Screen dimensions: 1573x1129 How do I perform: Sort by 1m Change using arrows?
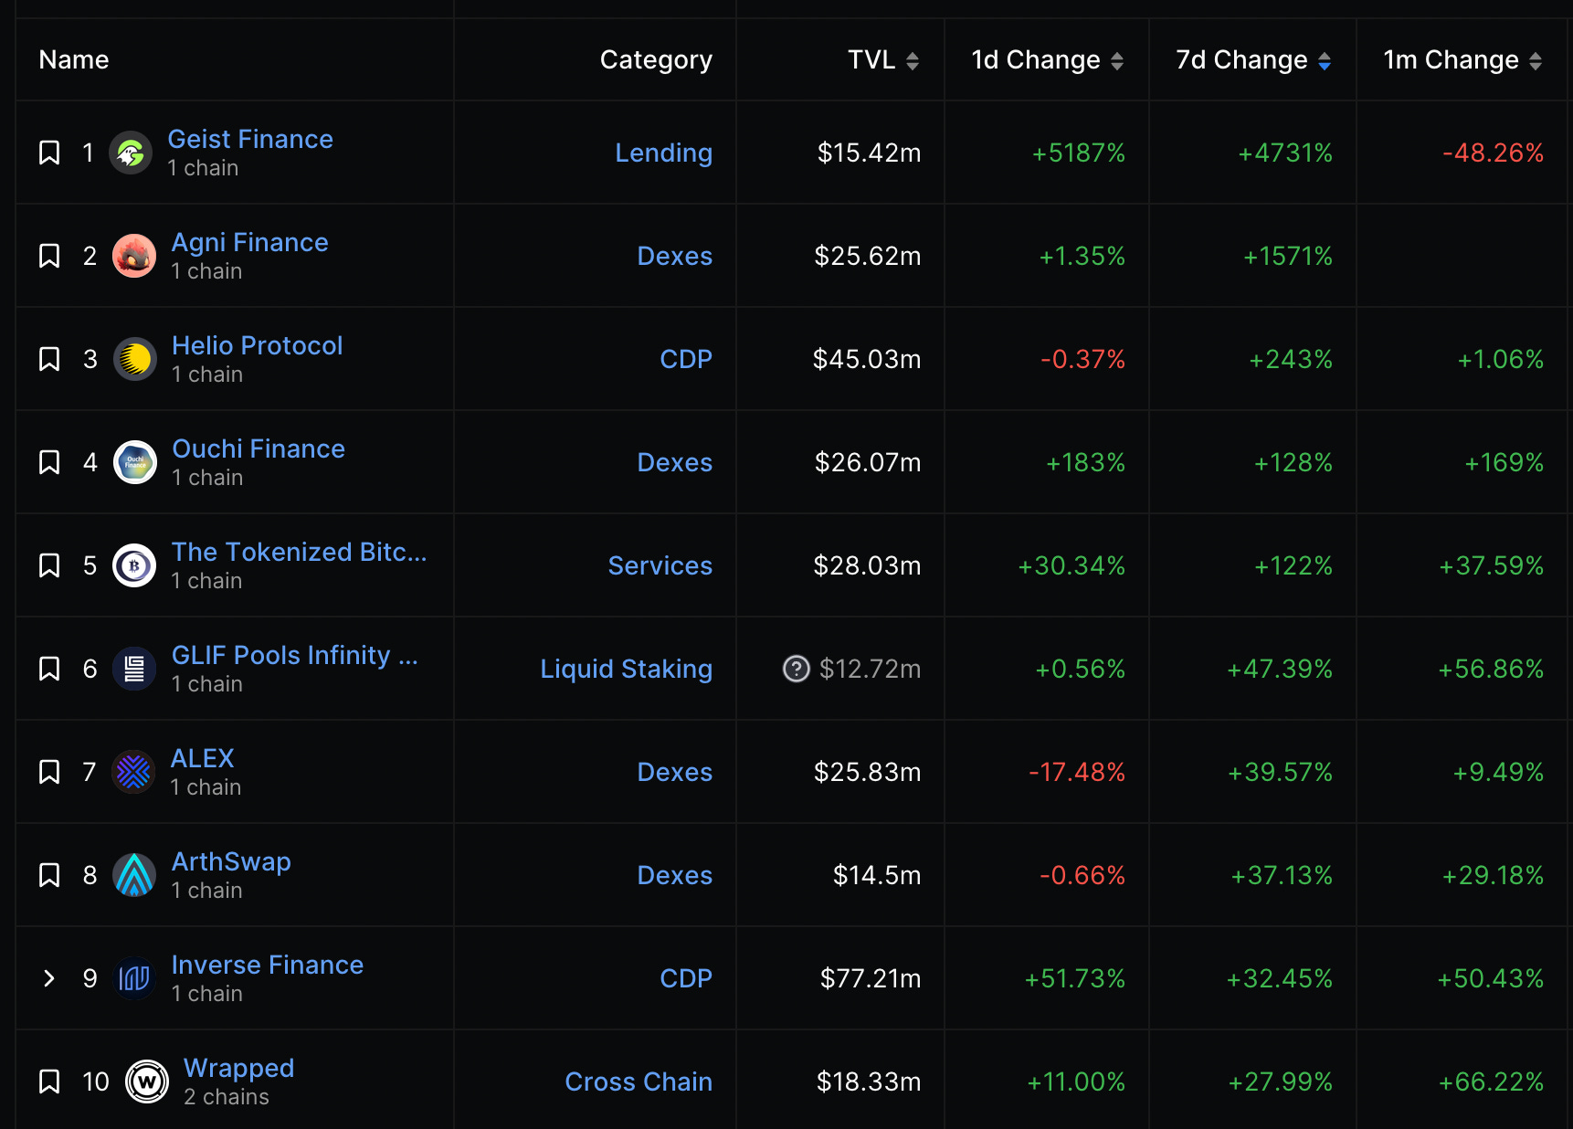[x=1536, y=60]
